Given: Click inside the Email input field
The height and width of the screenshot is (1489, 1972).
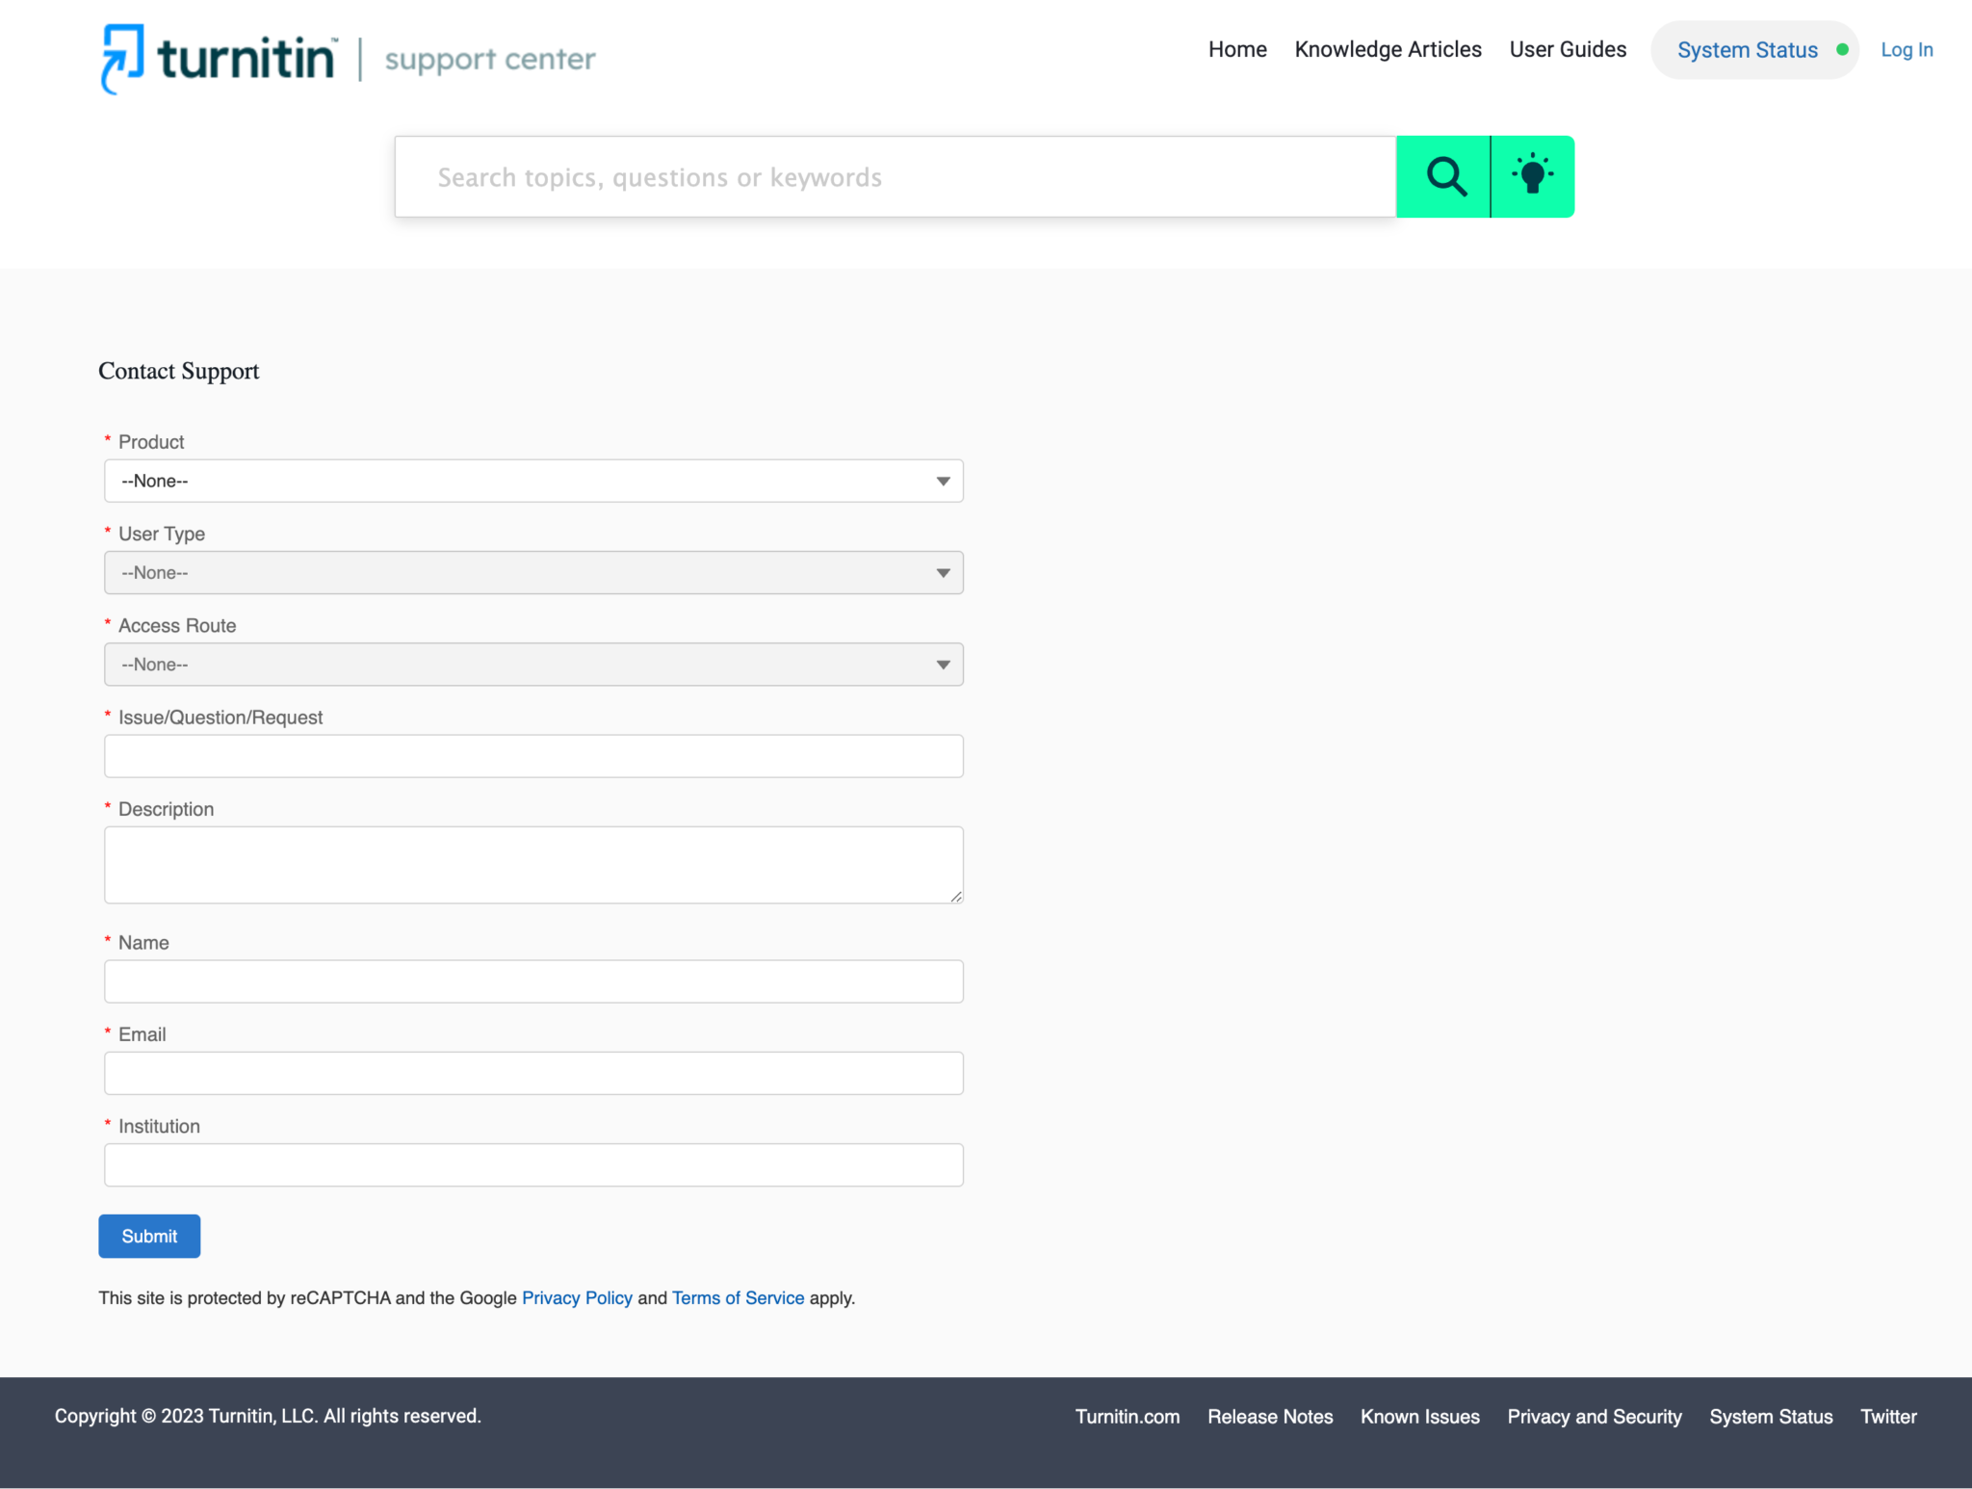Looking at the screenshot, I should (x=532, y=1072).
